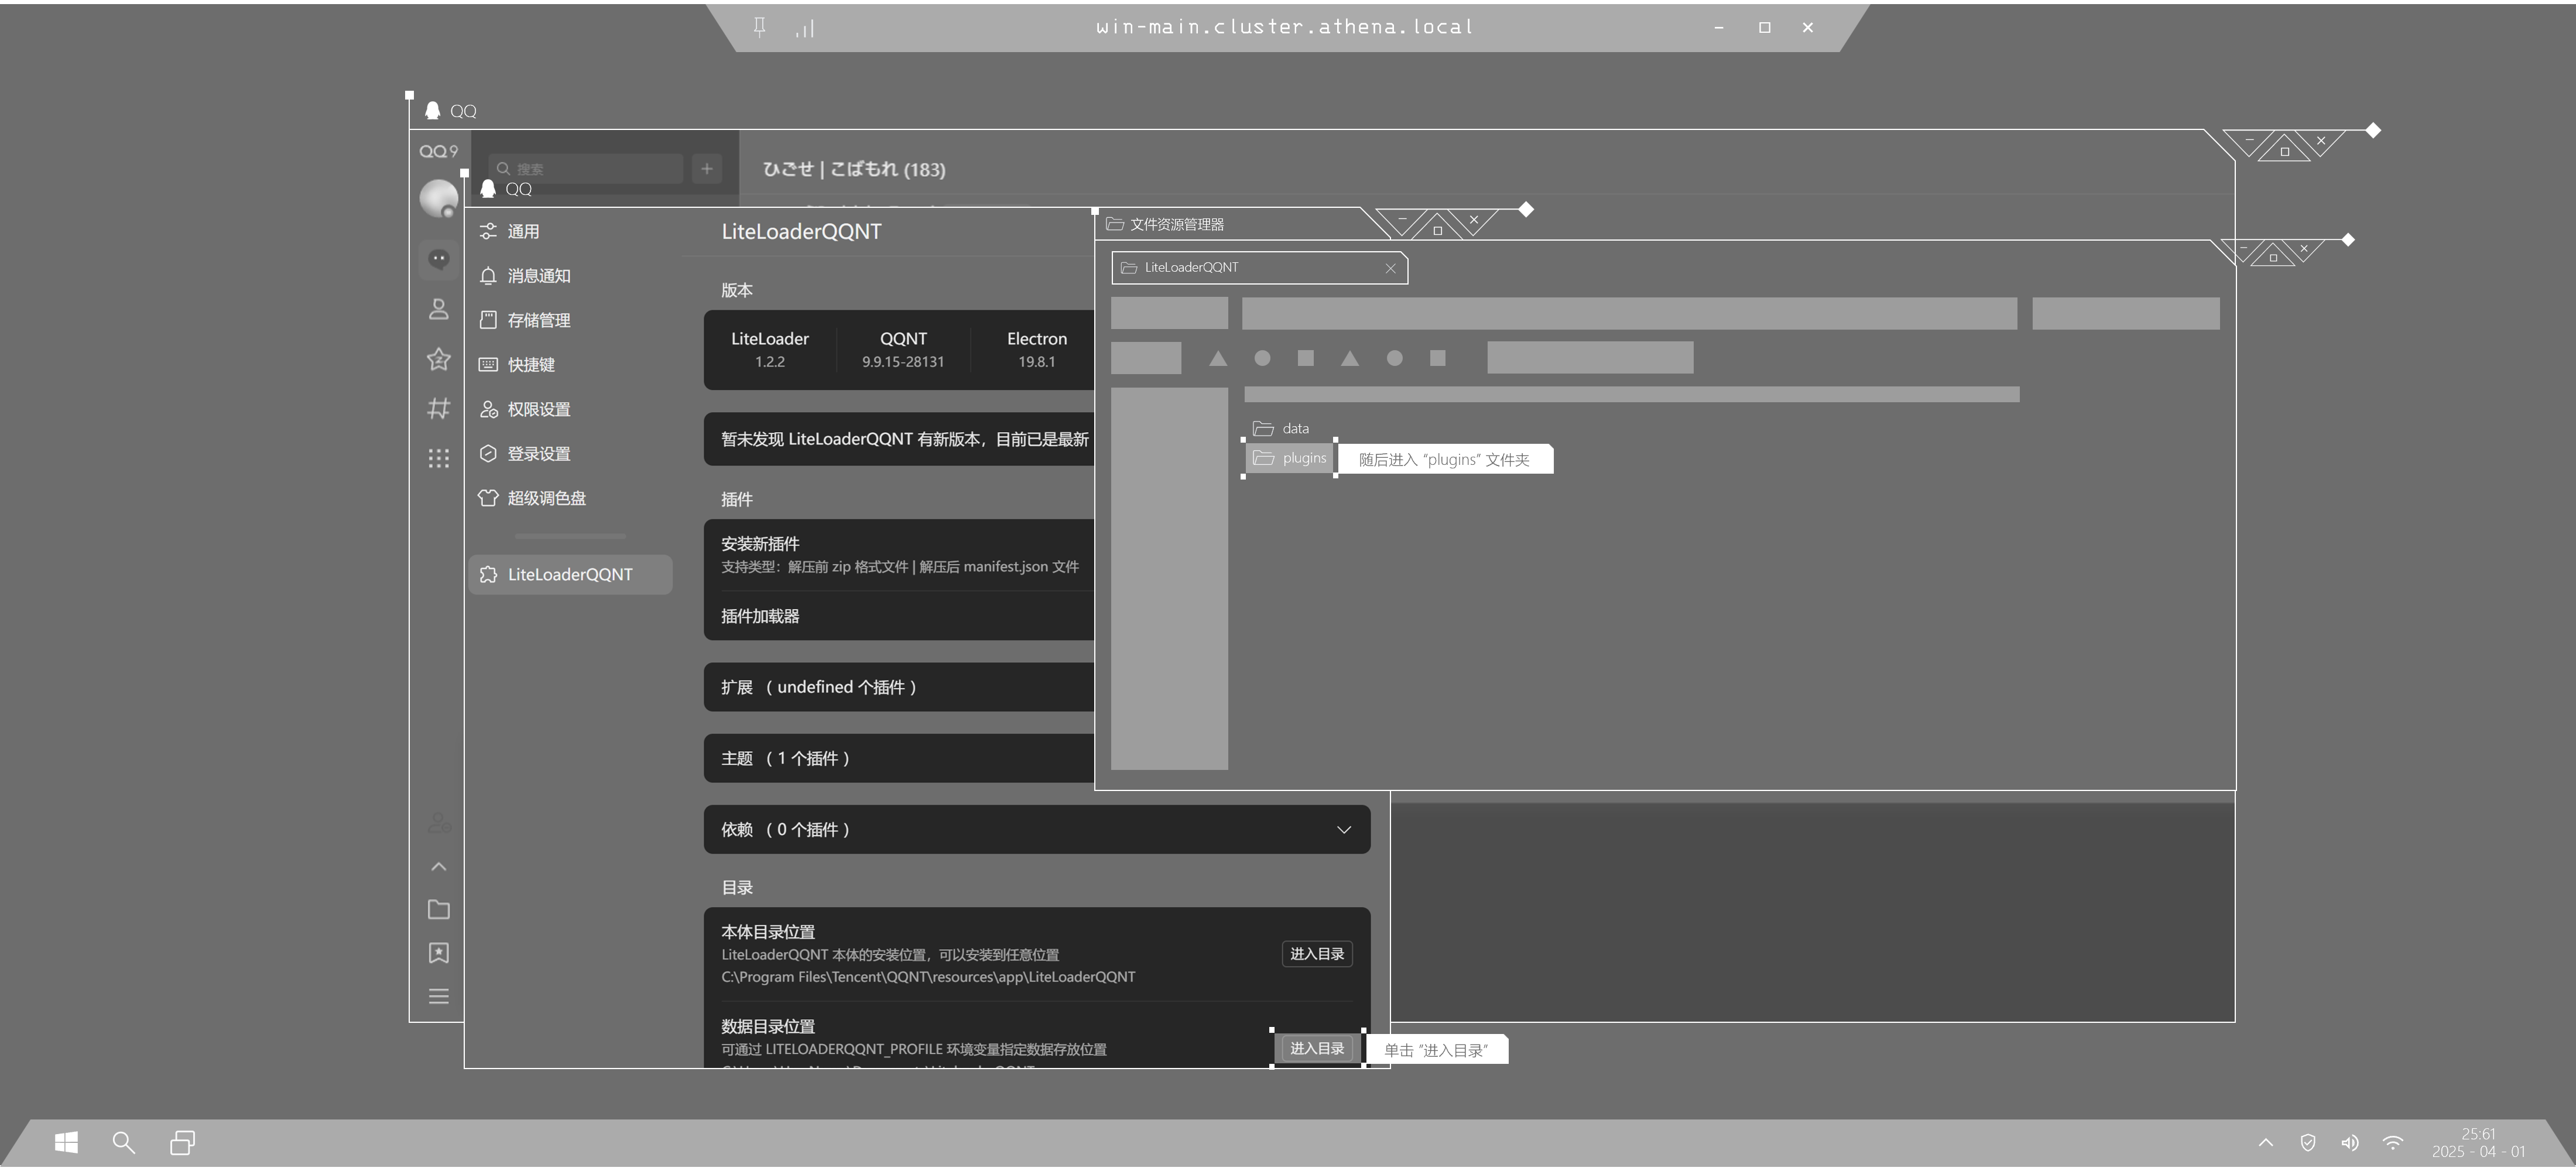Close the LiteLoaderQQNT explorer tab
Screen dimensions: 2576x1171
[x=1390, y=268]
